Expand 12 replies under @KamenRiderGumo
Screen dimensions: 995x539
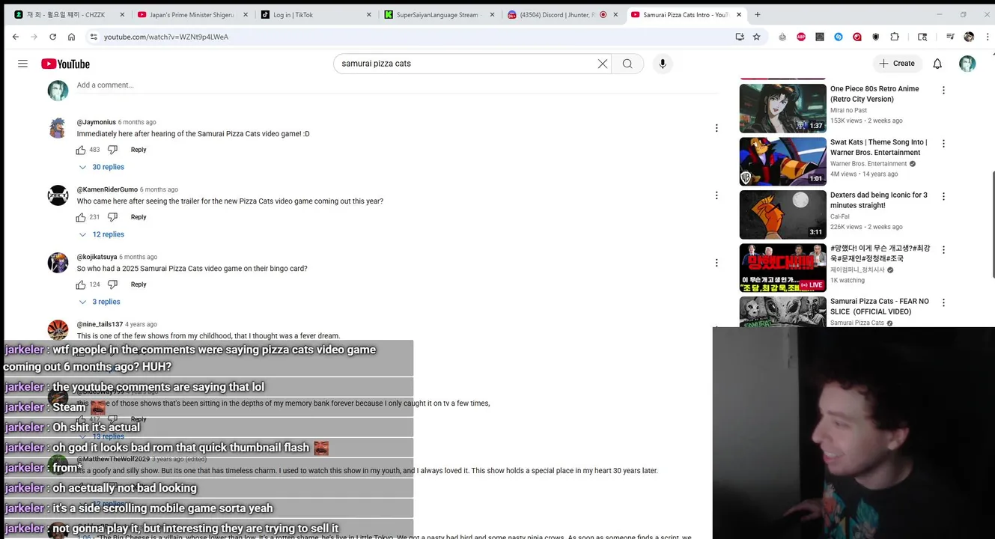tap(102, 234)
